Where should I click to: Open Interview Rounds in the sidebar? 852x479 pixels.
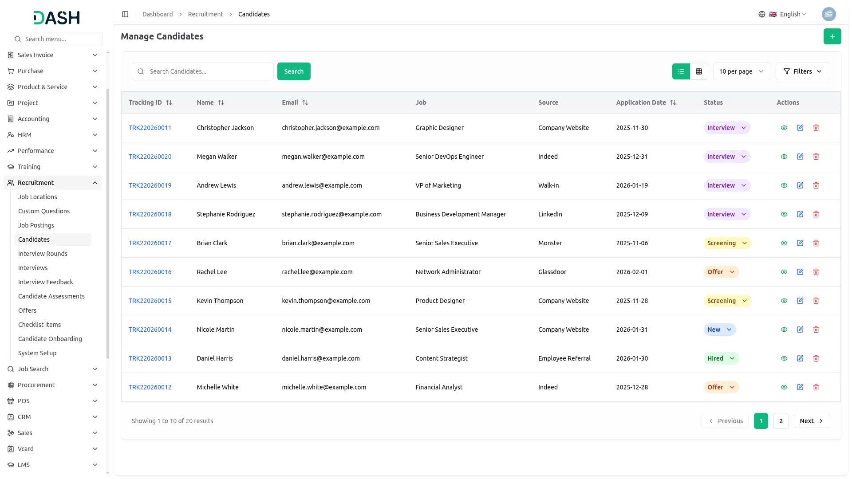43,254
